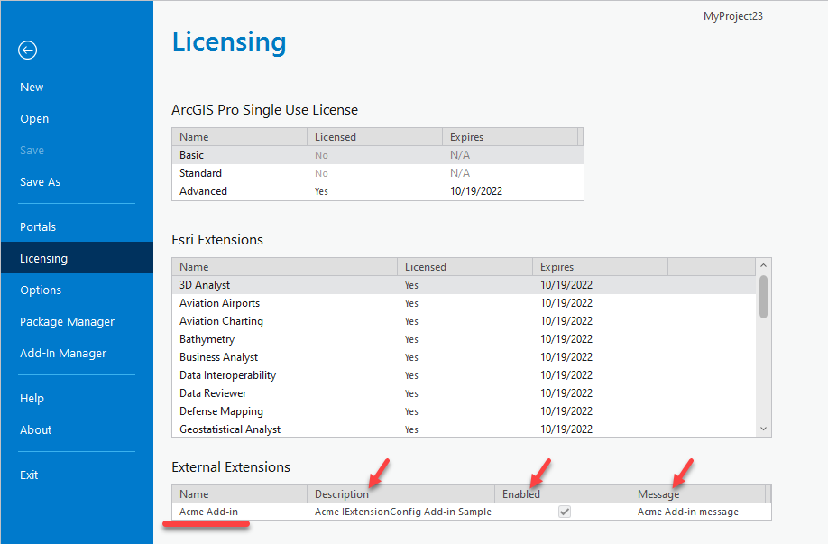
Task: Open the Options page
Action: 40,290
